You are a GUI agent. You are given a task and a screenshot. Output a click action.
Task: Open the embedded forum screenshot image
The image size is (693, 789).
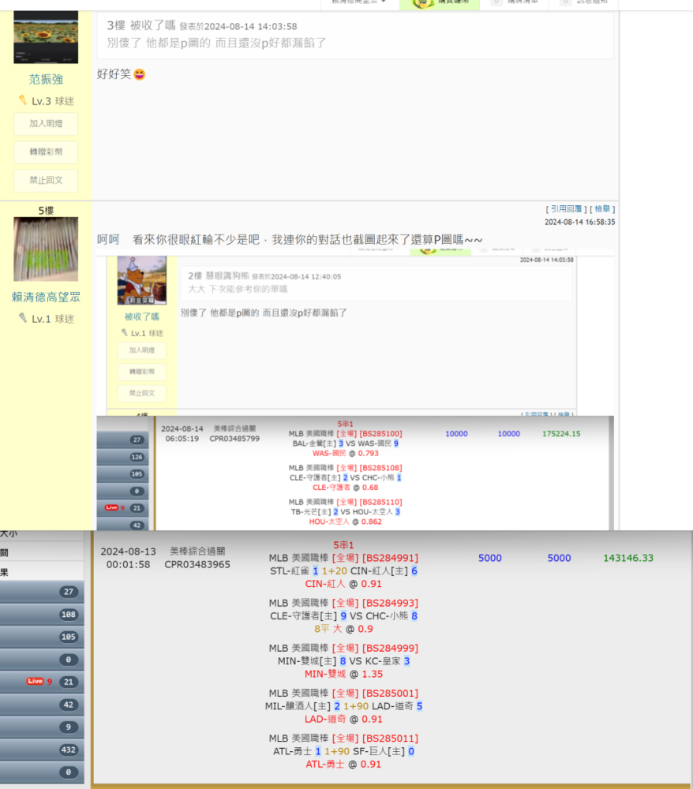click(355, 331)
